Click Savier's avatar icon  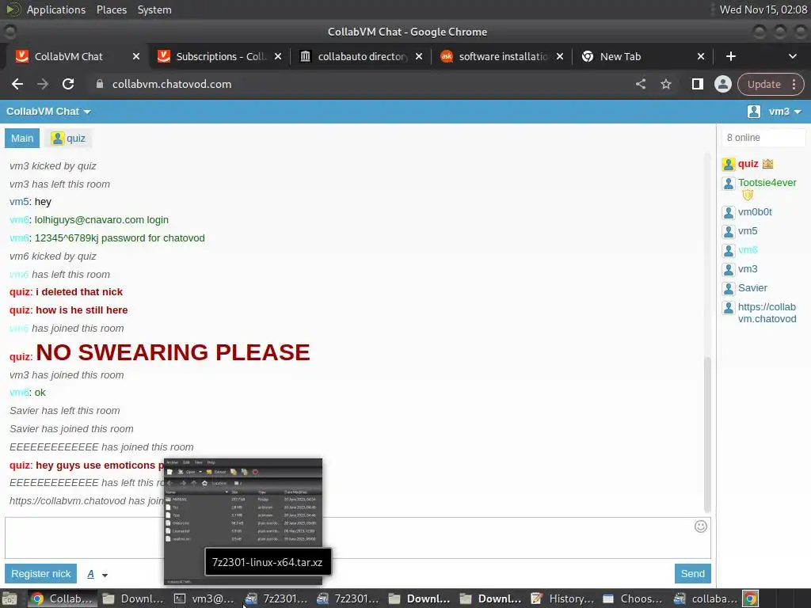click(729, 288)
